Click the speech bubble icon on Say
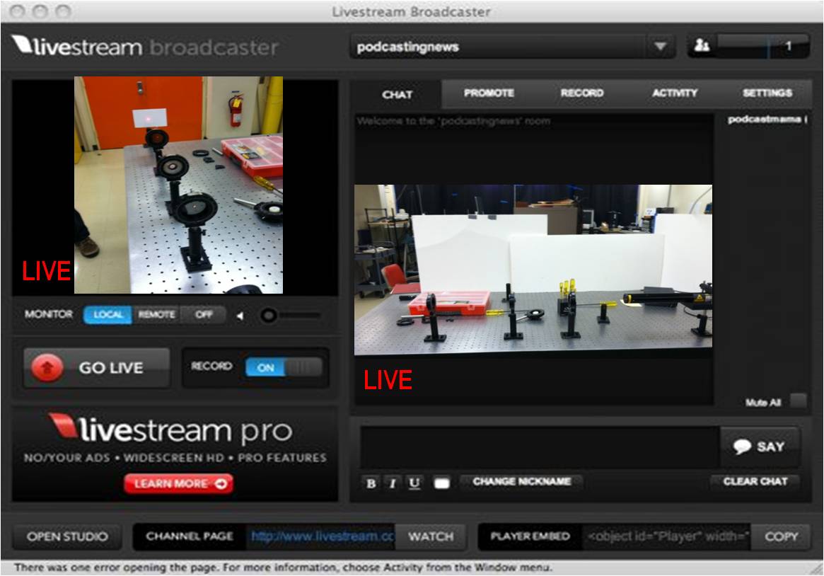The image size is (824, 576). 742,447
